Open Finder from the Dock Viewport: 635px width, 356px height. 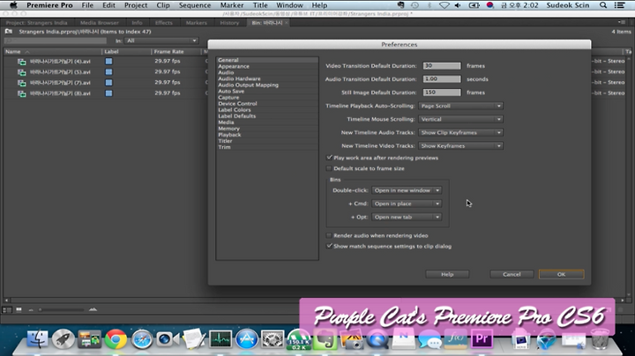click(37, 339)
